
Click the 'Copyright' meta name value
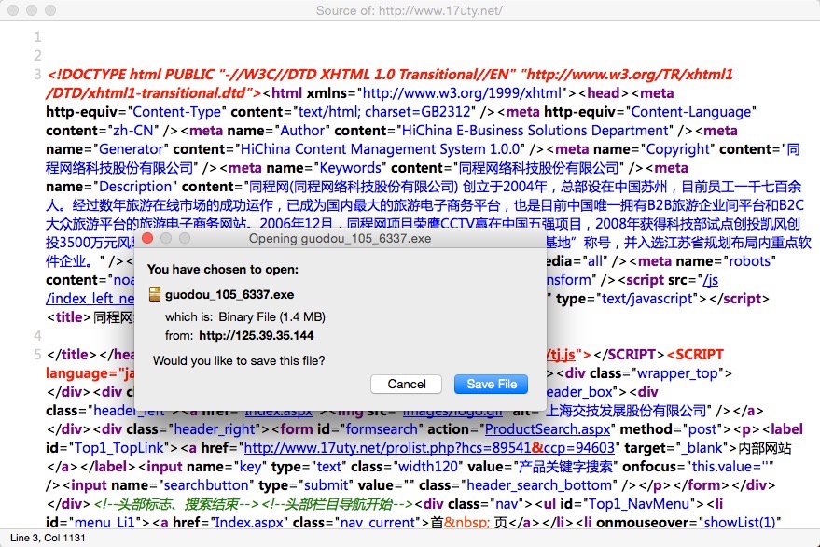point(678,149)
